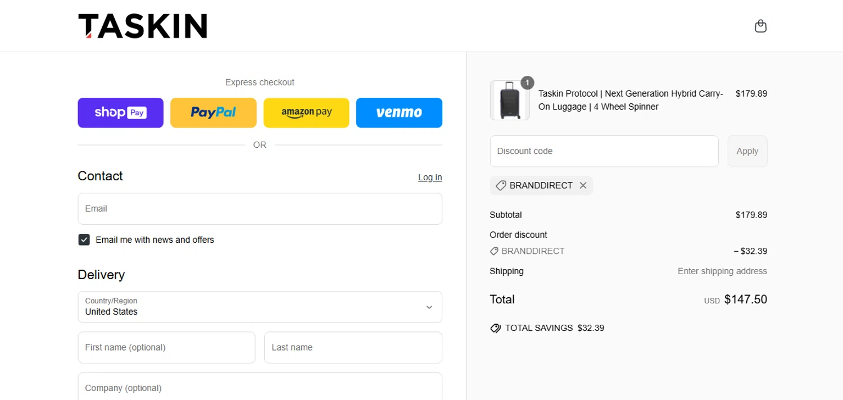Screen dimensions: 843x400
Task: Pay with Amazon Pay express checkout
Action: [x=306, y=113]
